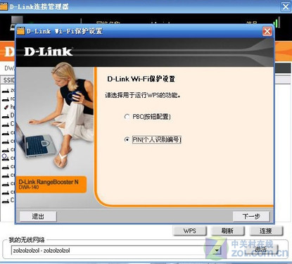Viewport: 292px width, 264px height.
Task: Click the 下一步 (Next) button
Action: 251,216
